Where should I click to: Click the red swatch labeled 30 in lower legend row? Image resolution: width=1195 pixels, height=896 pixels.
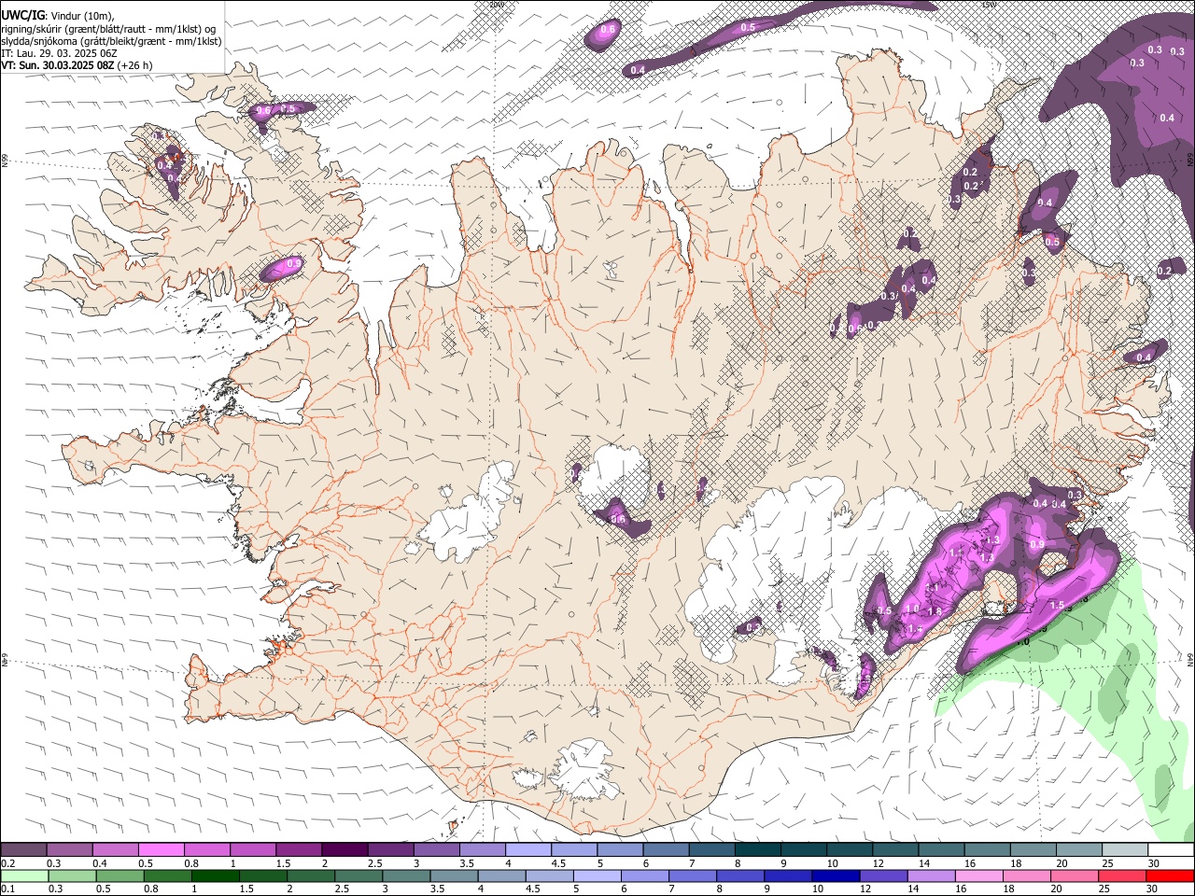tap(1169, 875)
